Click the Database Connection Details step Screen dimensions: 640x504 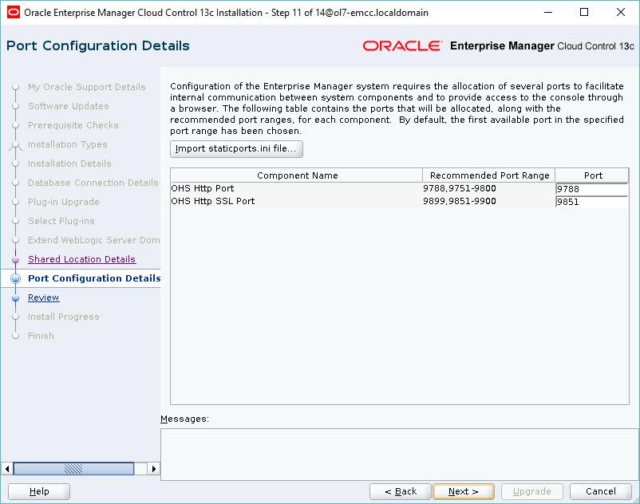(x=93, y=183)
